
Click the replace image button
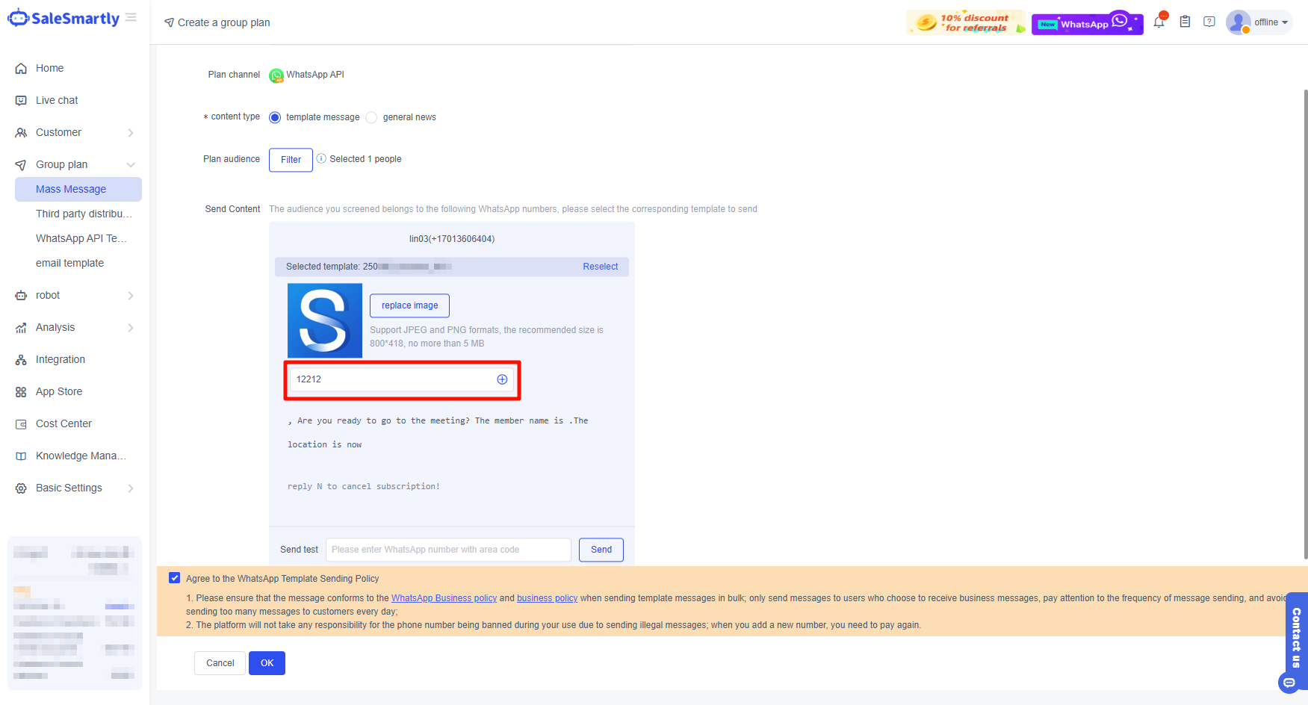tap(409, 305)
